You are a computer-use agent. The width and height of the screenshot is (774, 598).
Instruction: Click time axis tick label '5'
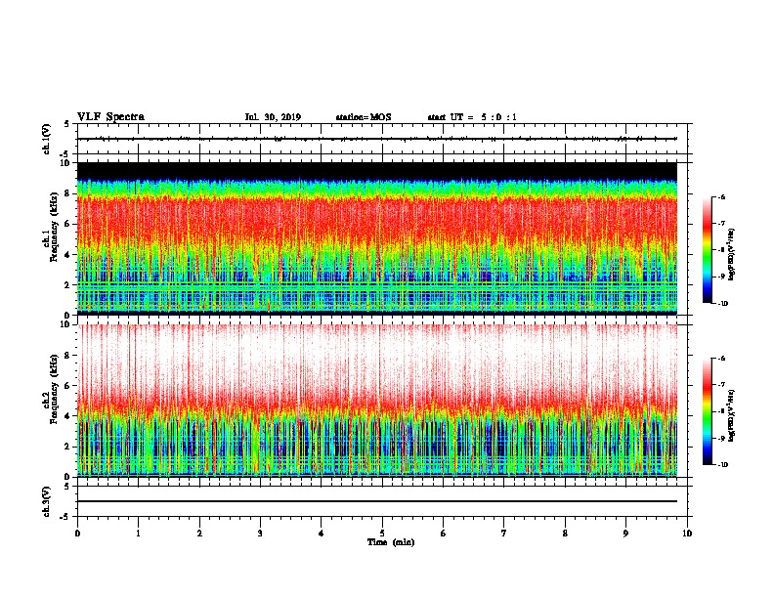(x=382, y=533)
